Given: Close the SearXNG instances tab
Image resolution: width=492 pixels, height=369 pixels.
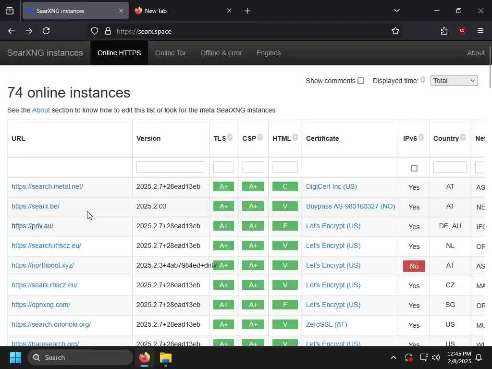Looking at the screenshot, I should click(x=121, y=11).
